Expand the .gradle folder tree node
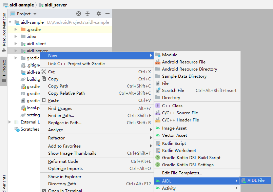273x192 pixels. click(x=16, y=30)
